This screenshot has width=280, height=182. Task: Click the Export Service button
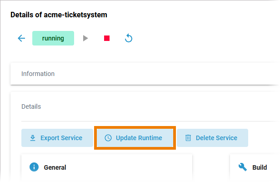(56, 138)
